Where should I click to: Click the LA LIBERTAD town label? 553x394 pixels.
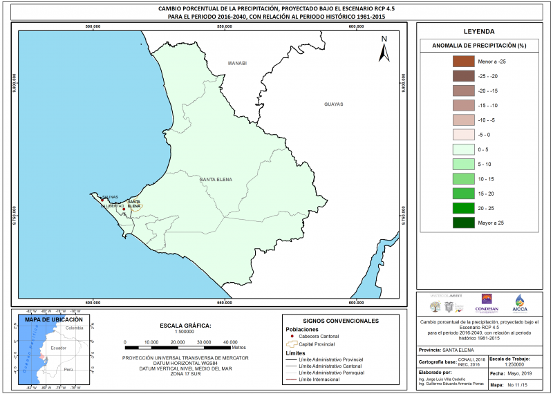coord(113,206)
